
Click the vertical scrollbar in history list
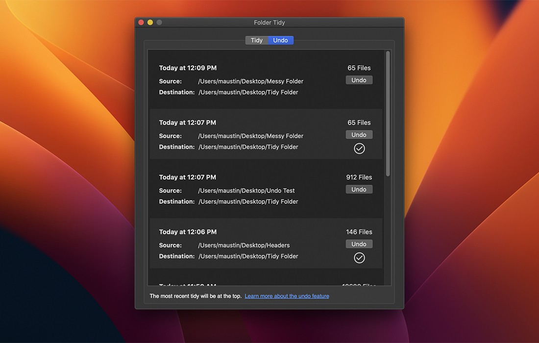coord(388,114)
